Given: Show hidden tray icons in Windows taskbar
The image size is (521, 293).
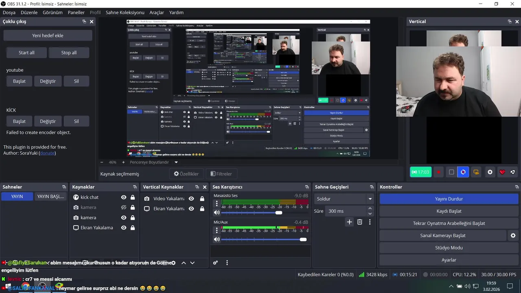Looking at the screenshot, I should pyautogui.click(x=451, y=286).
